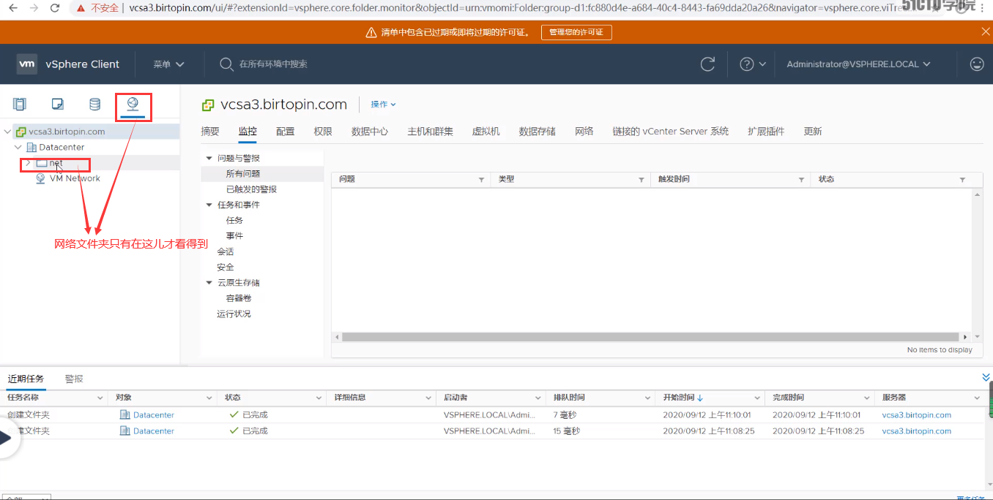The height and width of the screenshot is (500, 993).
Task: Switch to 网络 tab
Action: pos(584,132)
